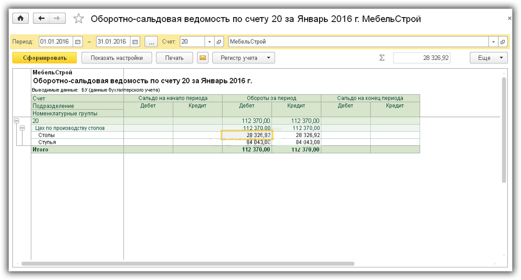
Task: Go forward with the right arrow
Action: pos(57,18)
